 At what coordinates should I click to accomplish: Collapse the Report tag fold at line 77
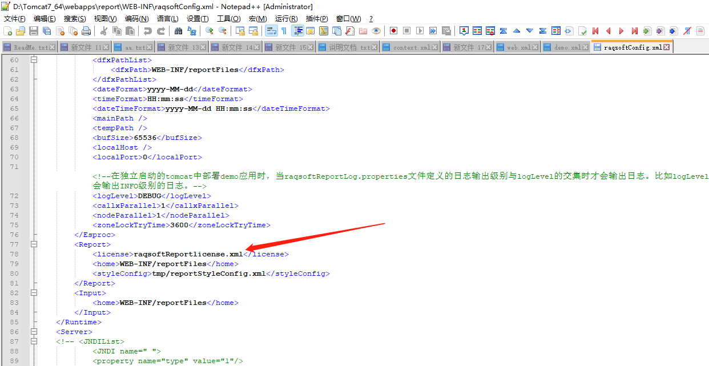click(x=34, y=244)
